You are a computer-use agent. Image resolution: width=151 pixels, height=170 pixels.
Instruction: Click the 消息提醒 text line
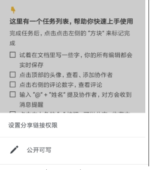click(x=31, y=104)
